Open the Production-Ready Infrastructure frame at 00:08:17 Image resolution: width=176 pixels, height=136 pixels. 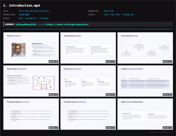click(x=31, y=114)
